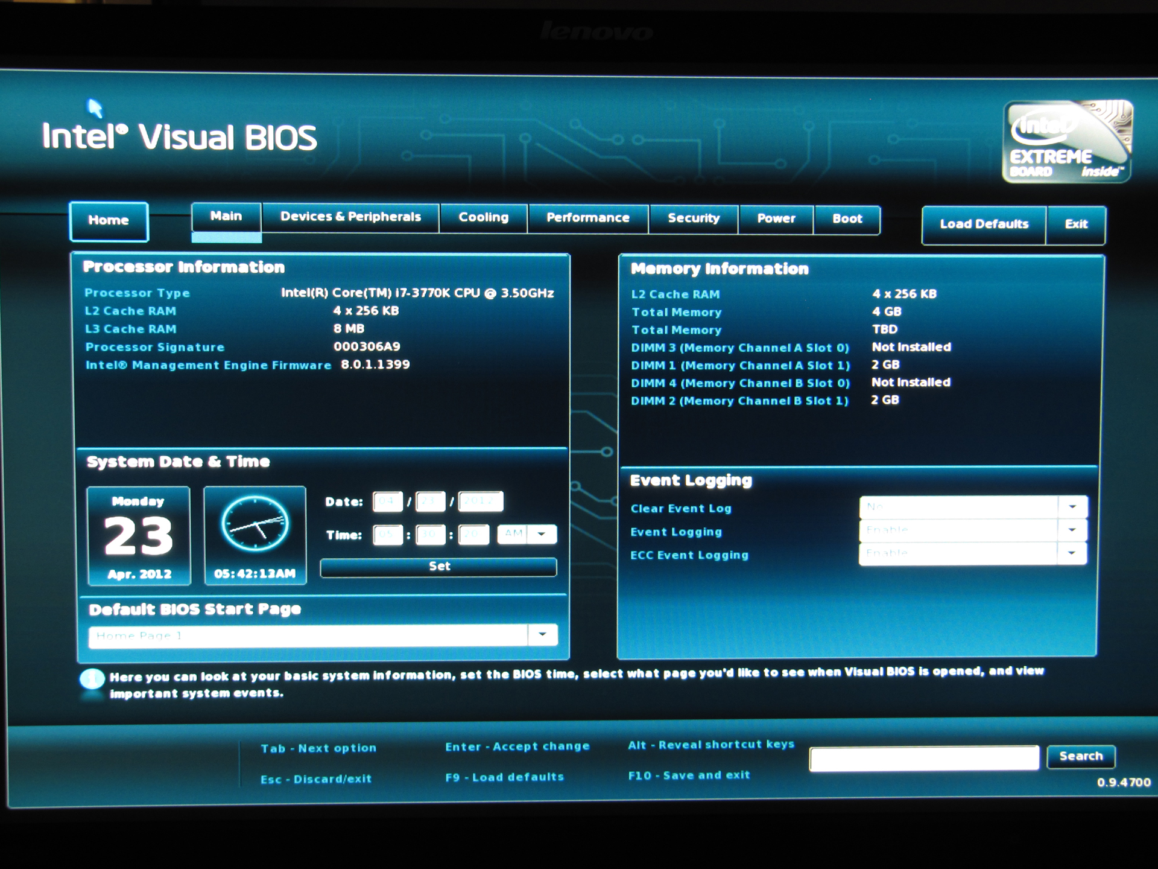Image resolution: width=1158 pixels, height=869 pixels.
Task: Click the Processor Type label
Action: click(x=137, y=293)
